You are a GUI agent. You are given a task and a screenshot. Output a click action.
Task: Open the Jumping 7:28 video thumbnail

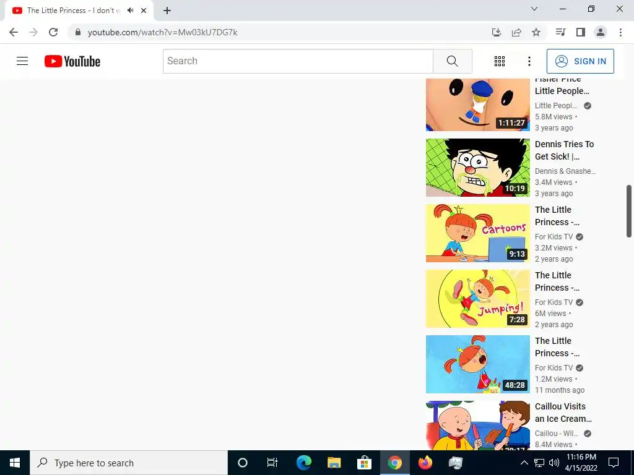[x=477, y=299]
